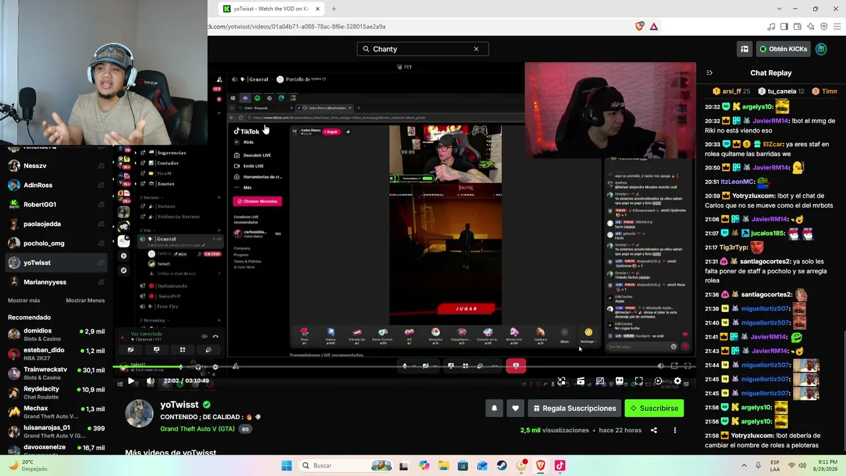Select Mariannyyess in the sidebar
846x476 pixels.
56,282
